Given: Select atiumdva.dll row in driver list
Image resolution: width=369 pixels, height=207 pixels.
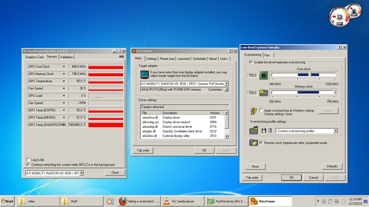Looking at the screenshot, I should [x=183, y=118].
